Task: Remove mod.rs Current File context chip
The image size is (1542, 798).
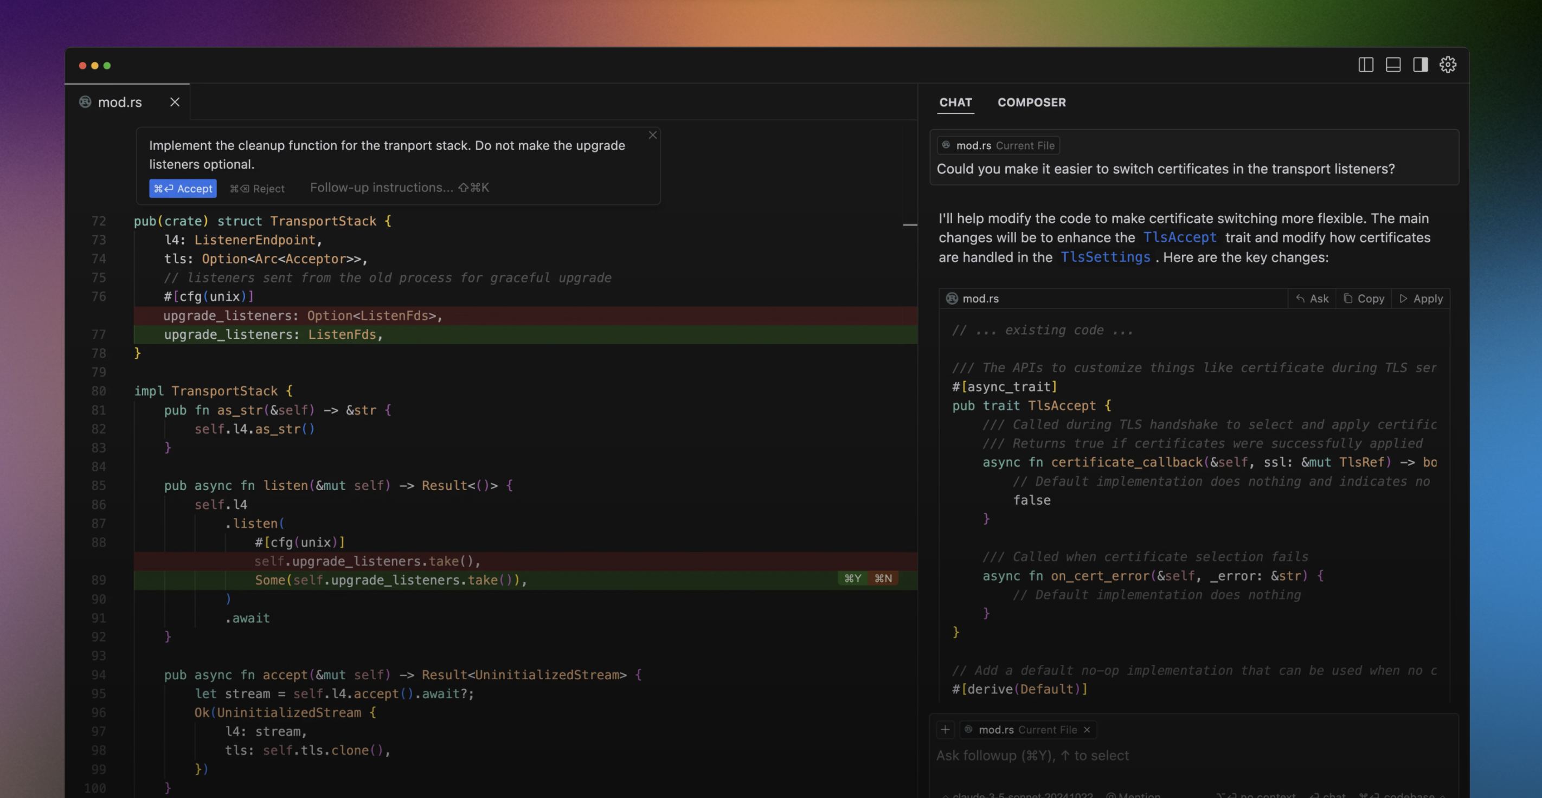Action: (1087, 730)
